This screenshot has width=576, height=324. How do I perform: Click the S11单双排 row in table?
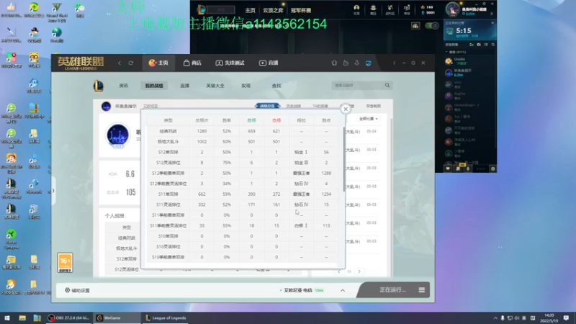(243, 194)
